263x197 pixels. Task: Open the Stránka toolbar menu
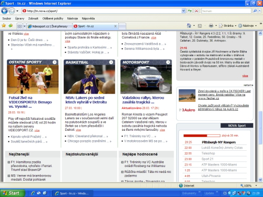[x=227, y=26]
